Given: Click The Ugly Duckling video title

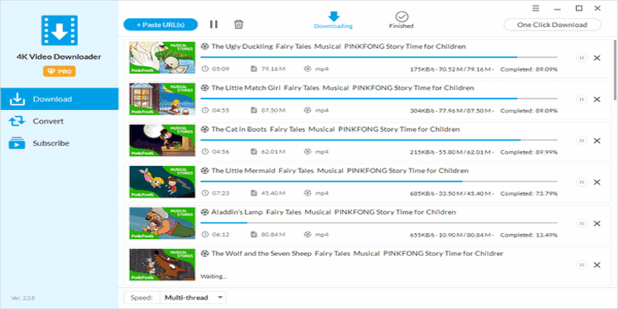Looking at the screenshot, I should 339,47.
